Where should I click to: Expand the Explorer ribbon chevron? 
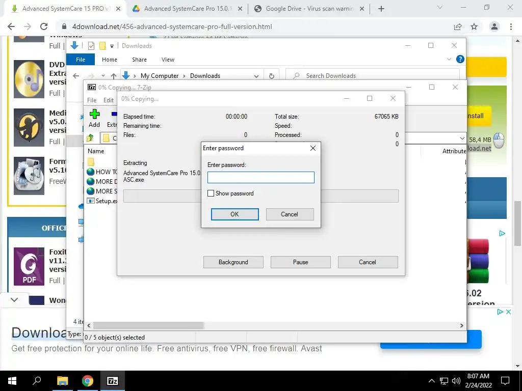449,59
